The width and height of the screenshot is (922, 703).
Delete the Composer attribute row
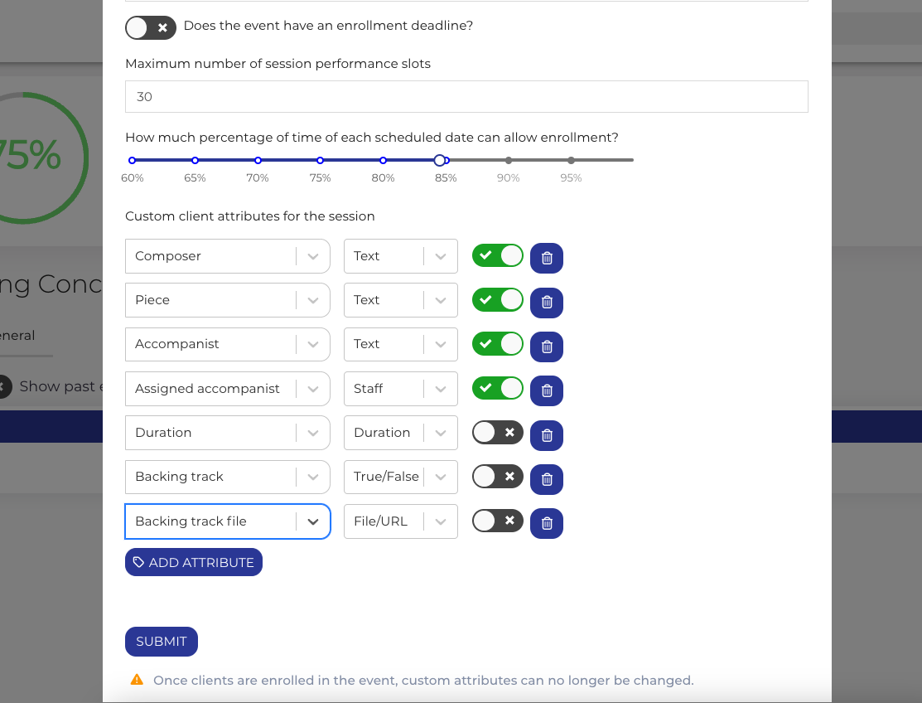tap(547, 258)
